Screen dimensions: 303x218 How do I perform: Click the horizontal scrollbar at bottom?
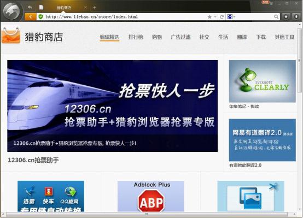(147, 214)
